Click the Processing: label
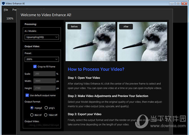The height and width of the screenshot is (135, 189). [x=31, y=24]
